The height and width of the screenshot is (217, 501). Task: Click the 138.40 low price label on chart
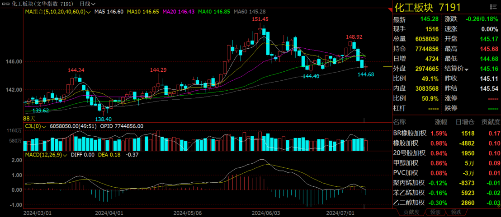(x=103, y=119)
